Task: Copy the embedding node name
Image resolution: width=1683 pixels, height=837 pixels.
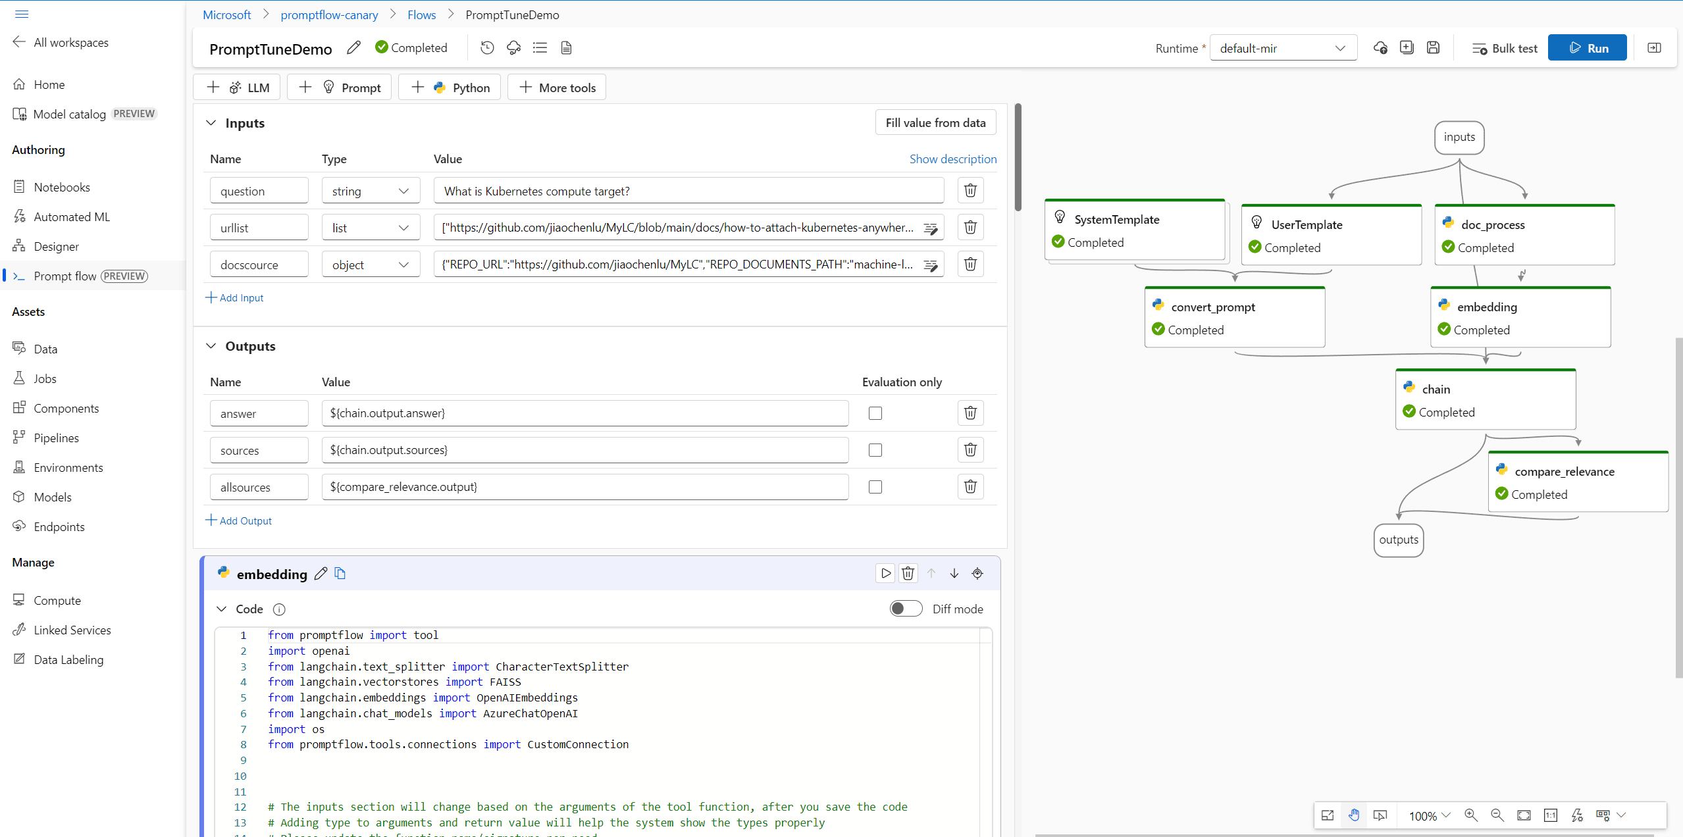Action: (340, 573)
